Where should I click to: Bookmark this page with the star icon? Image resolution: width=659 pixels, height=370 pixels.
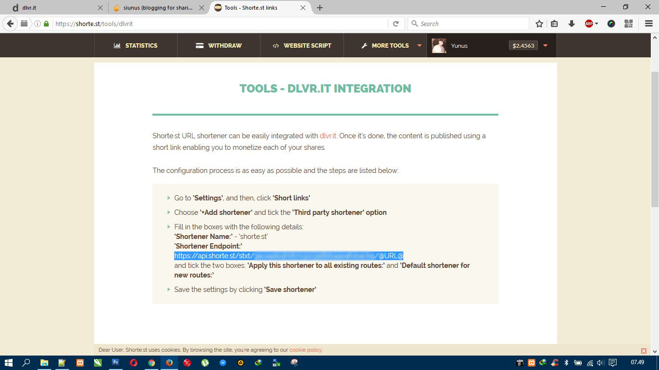point(539,24)
